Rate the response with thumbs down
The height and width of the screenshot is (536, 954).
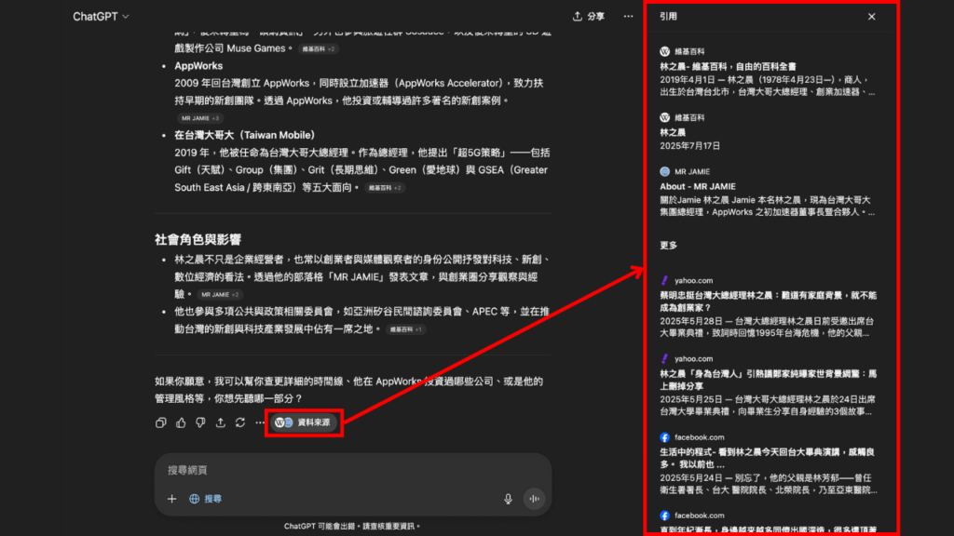click(x=200, y=422)
